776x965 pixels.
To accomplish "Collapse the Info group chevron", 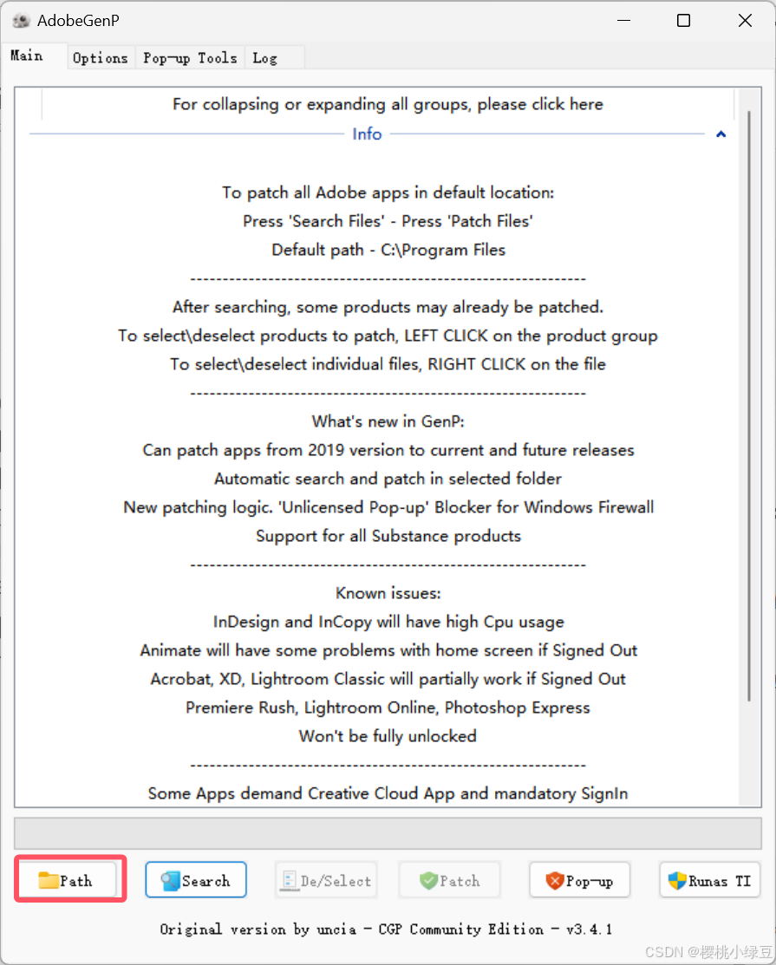I will point(721,134).
